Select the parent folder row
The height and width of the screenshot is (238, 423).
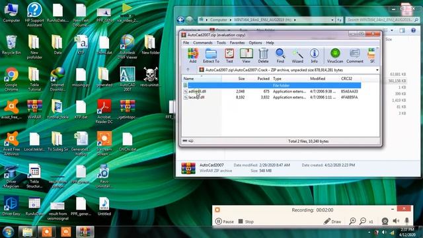click(272, 85)
